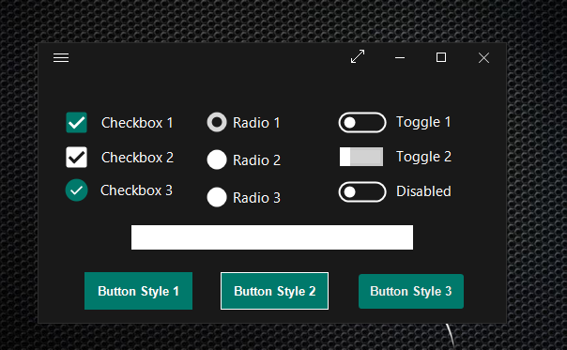Click the Radio 3 label
Image resolution: width=567 pixels, height=350 pixels.
(x=256, y=198)
